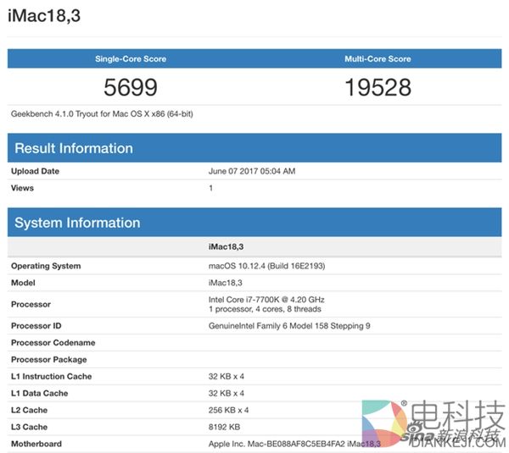The height and width of the screenshot is (453, 509).
Task: Select the value 8192 KB
Action: click(x=224, y=427)
